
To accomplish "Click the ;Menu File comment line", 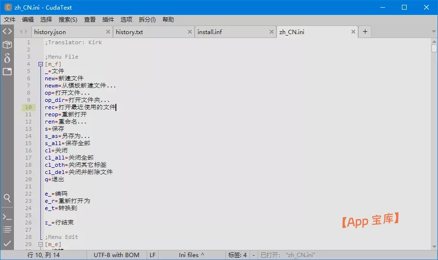I will (x=62, y=57).
